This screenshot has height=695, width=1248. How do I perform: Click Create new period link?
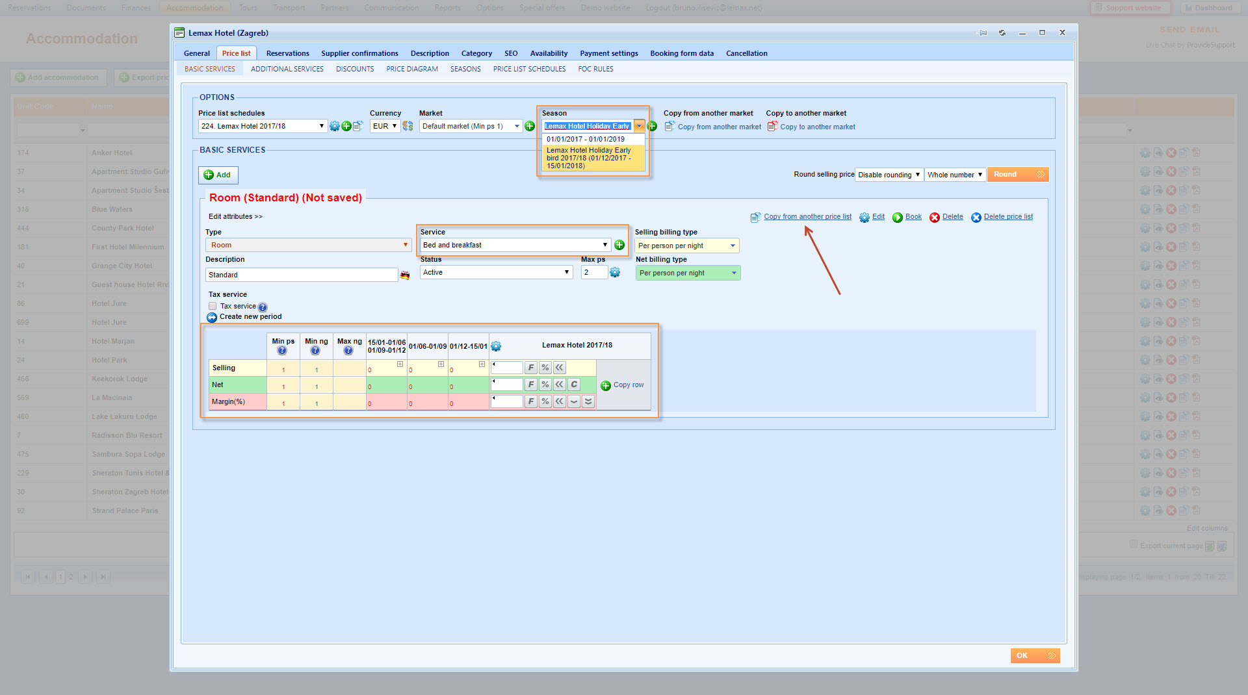click(250, 317)
